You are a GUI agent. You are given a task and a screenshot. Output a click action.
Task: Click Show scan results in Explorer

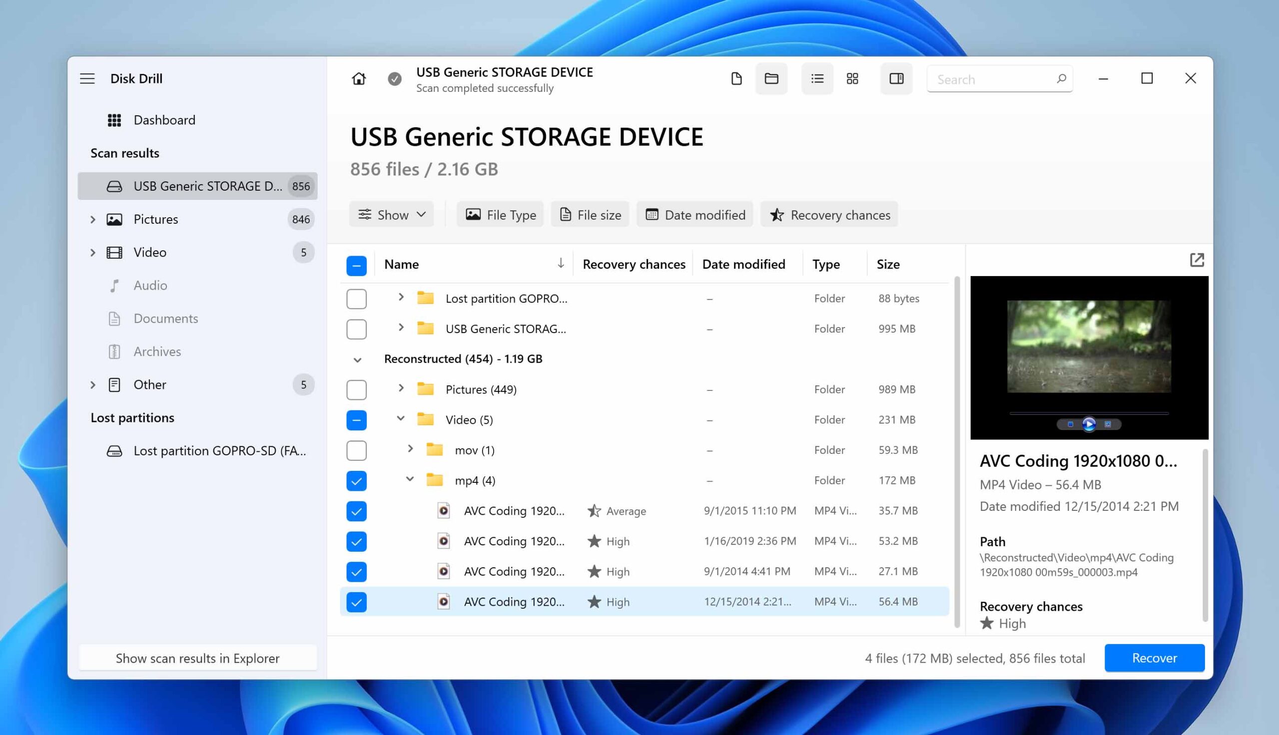point(197,658)
